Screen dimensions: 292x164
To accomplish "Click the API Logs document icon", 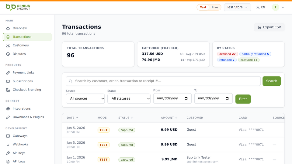I will click(8, 161).
